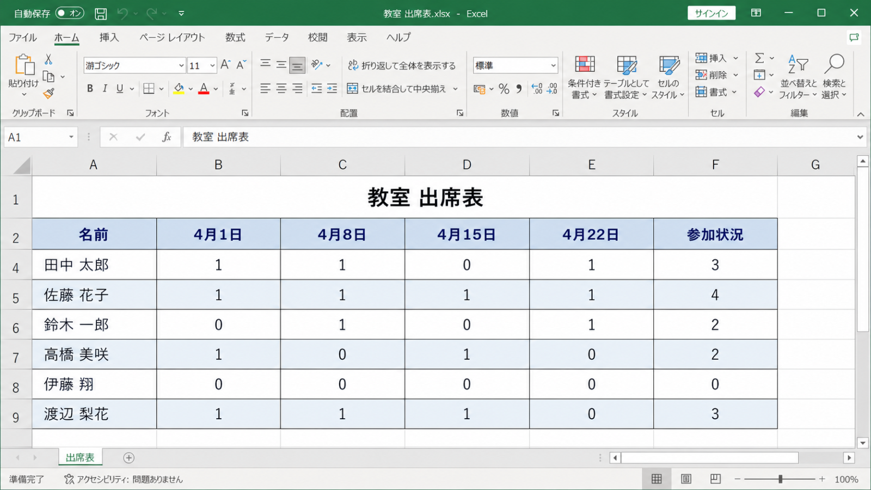
Task: Toggle wrap text (折り返して全体を表示する)
Action: 402,65
